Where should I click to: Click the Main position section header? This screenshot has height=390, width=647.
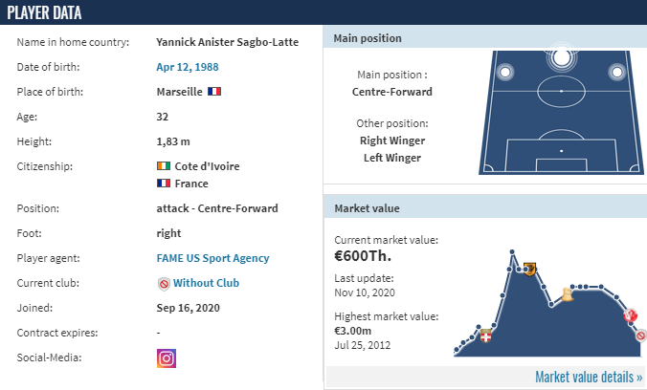pyautogui.click(x=485, y=38)
